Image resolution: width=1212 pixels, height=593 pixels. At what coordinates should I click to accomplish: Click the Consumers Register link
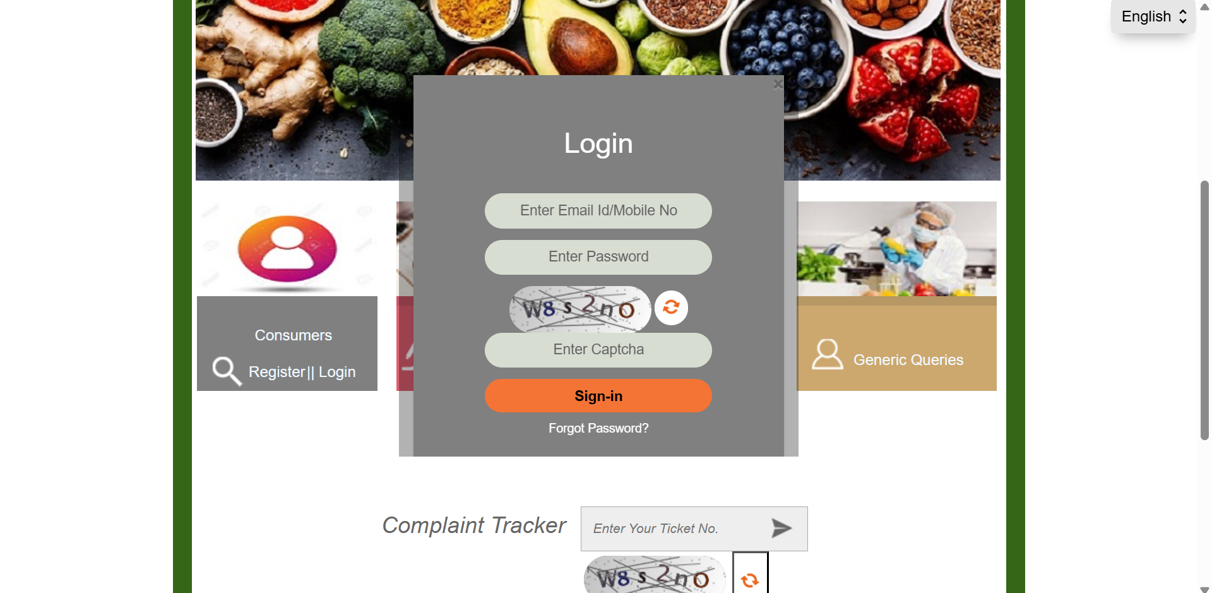pyautogui.click(x=276, y=372)
